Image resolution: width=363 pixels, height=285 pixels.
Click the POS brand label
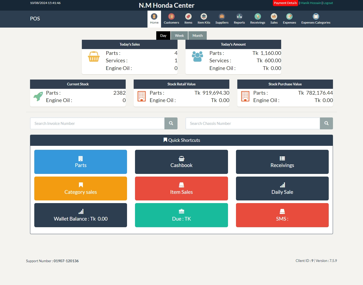pyautogui.click(x=35, y=19)
